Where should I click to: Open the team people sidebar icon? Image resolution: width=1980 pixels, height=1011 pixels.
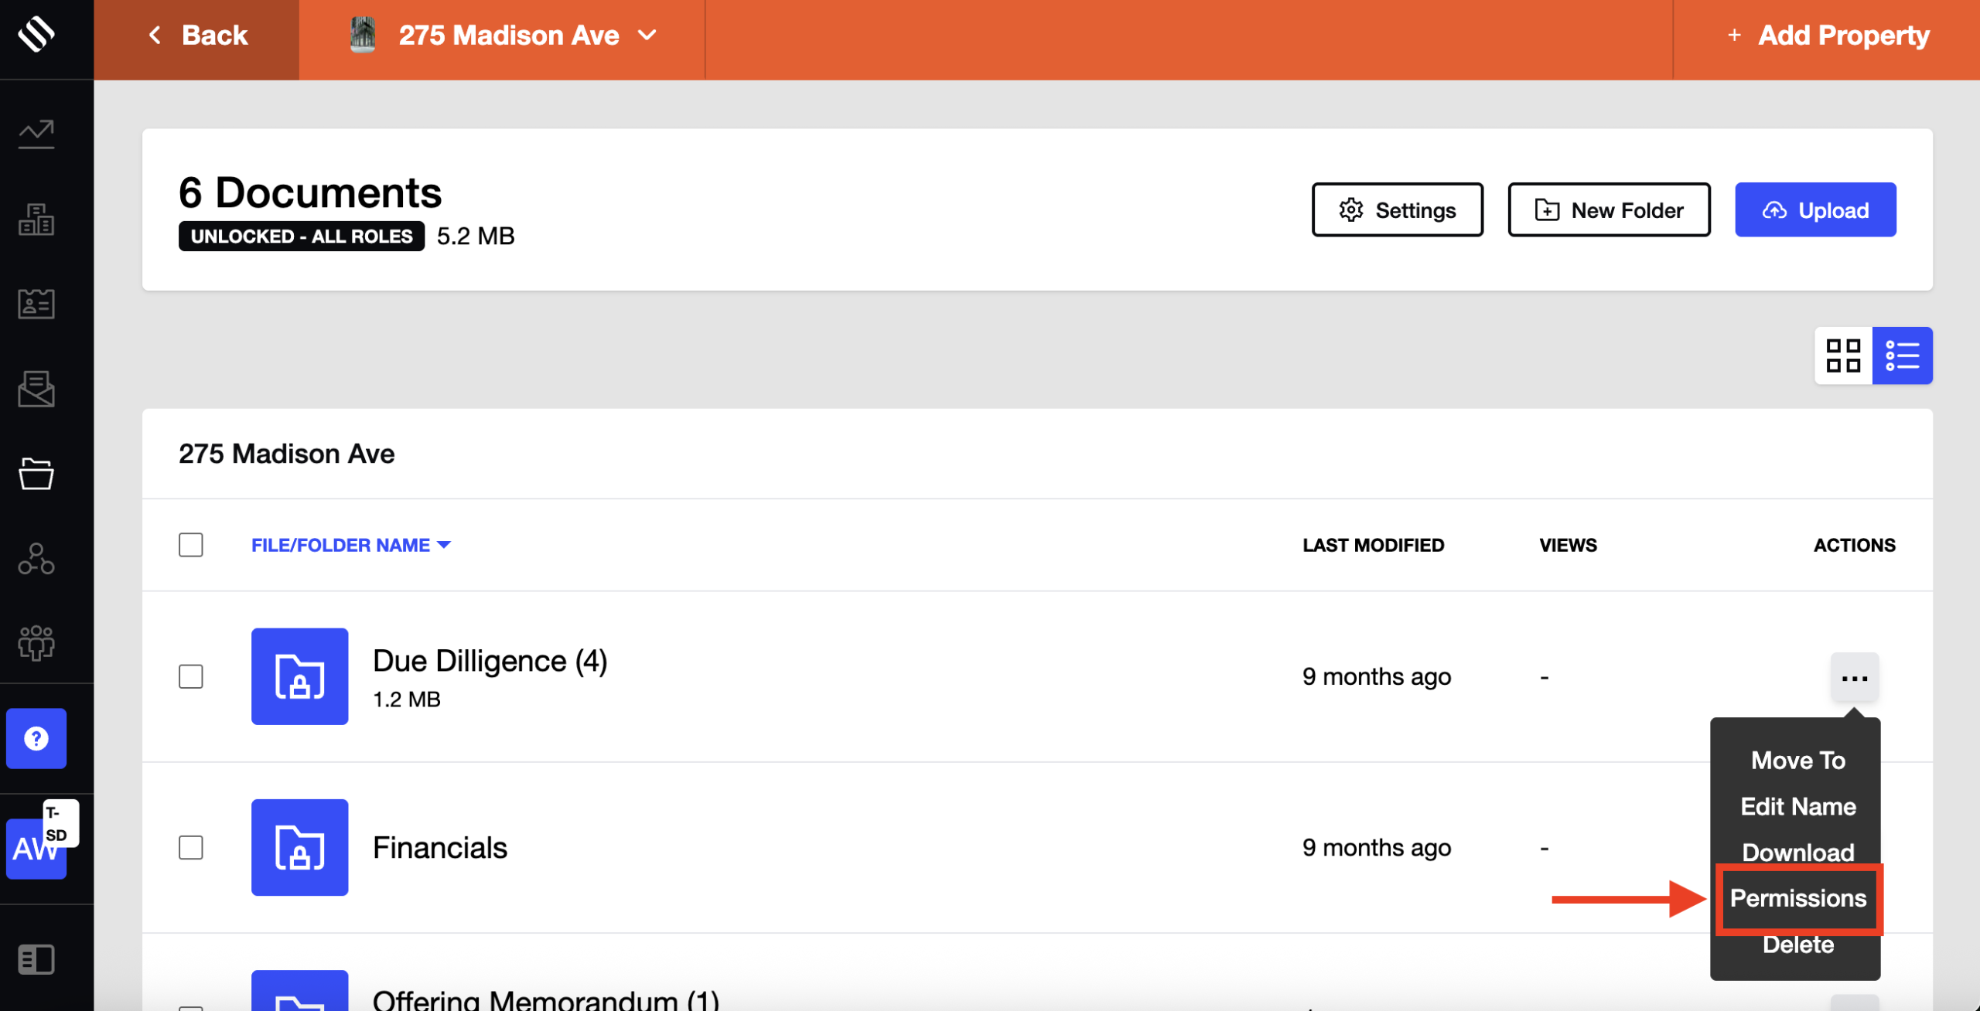[x=36, y=642]
